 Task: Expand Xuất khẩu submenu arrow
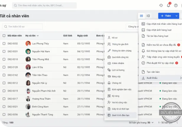tap(181, 78)
